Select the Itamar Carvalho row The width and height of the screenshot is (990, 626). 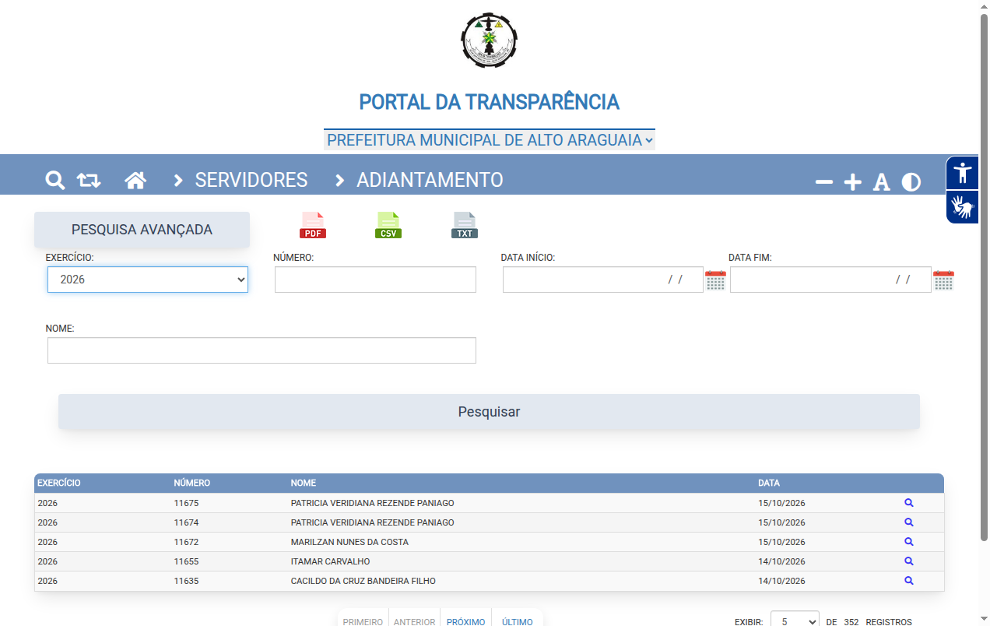click(x=489, y=561)
